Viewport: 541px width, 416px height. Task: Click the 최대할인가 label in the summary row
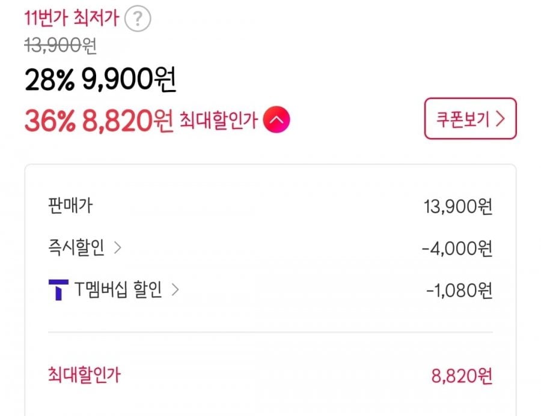pyautogui.click(x=84, y=375)
